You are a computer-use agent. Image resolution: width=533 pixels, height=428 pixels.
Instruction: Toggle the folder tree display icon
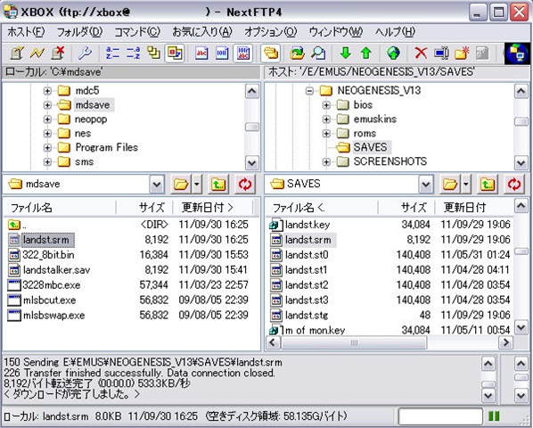(x=271, y=53)
